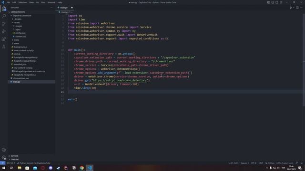Image resolution: width=305 pixels, height=171 pixels.
Task: Open problems errors and warnings indicator
Action: 10,163
